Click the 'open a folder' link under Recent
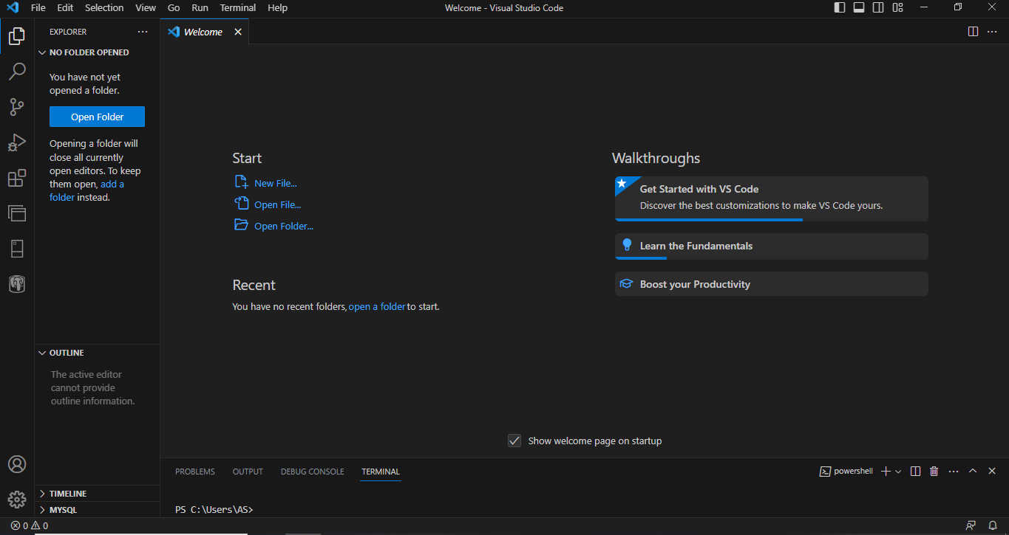Viewport: 1009px width, 535px height. click(377, 306)
